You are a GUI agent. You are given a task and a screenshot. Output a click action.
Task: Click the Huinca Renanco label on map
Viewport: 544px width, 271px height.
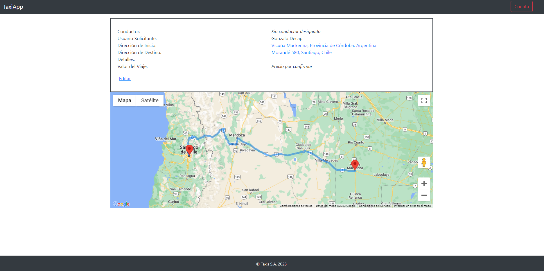coord(356,196)
